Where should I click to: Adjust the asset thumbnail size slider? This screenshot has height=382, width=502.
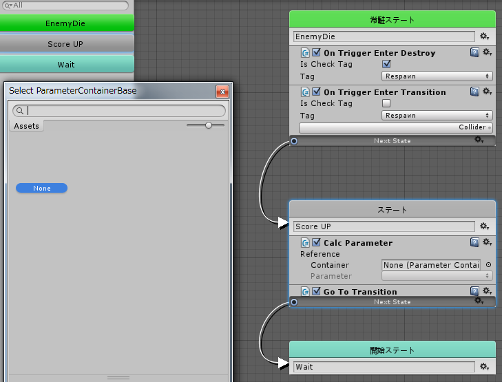tap(209, 125)
